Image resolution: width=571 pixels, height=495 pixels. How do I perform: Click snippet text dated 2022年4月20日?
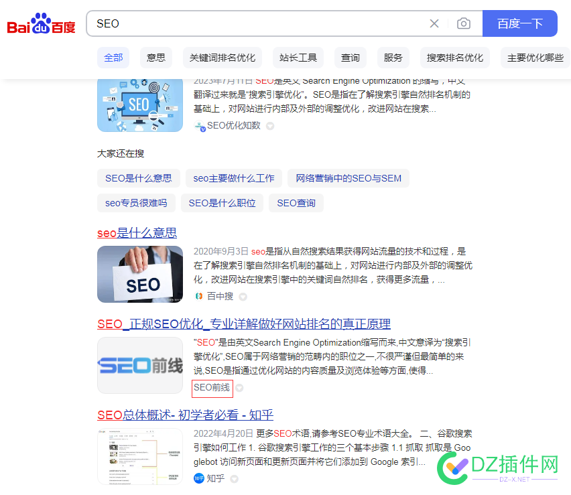point(333,447)
